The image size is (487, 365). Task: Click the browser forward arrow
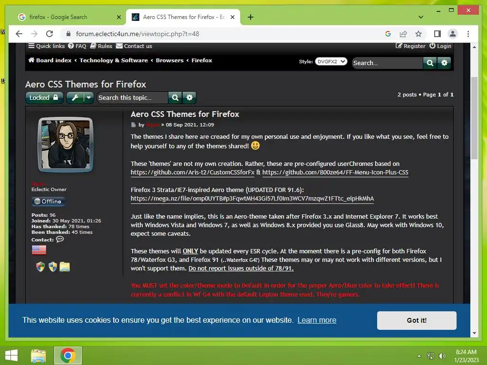point(34,34)
